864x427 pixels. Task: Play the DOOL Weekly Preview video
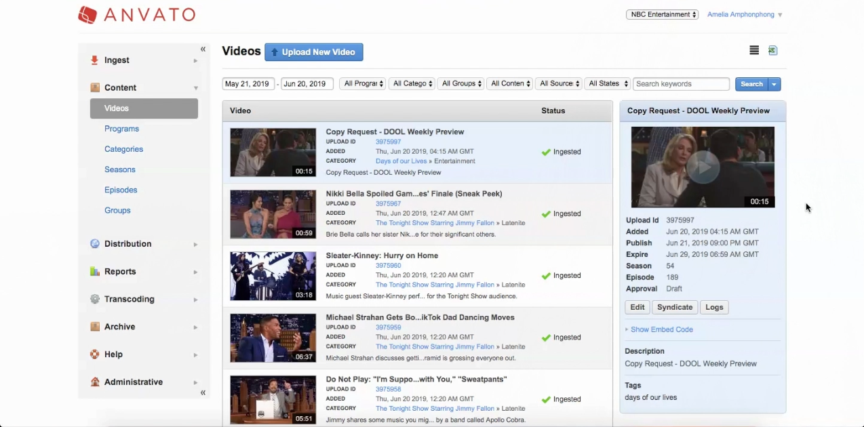click(x=702, y=167)
